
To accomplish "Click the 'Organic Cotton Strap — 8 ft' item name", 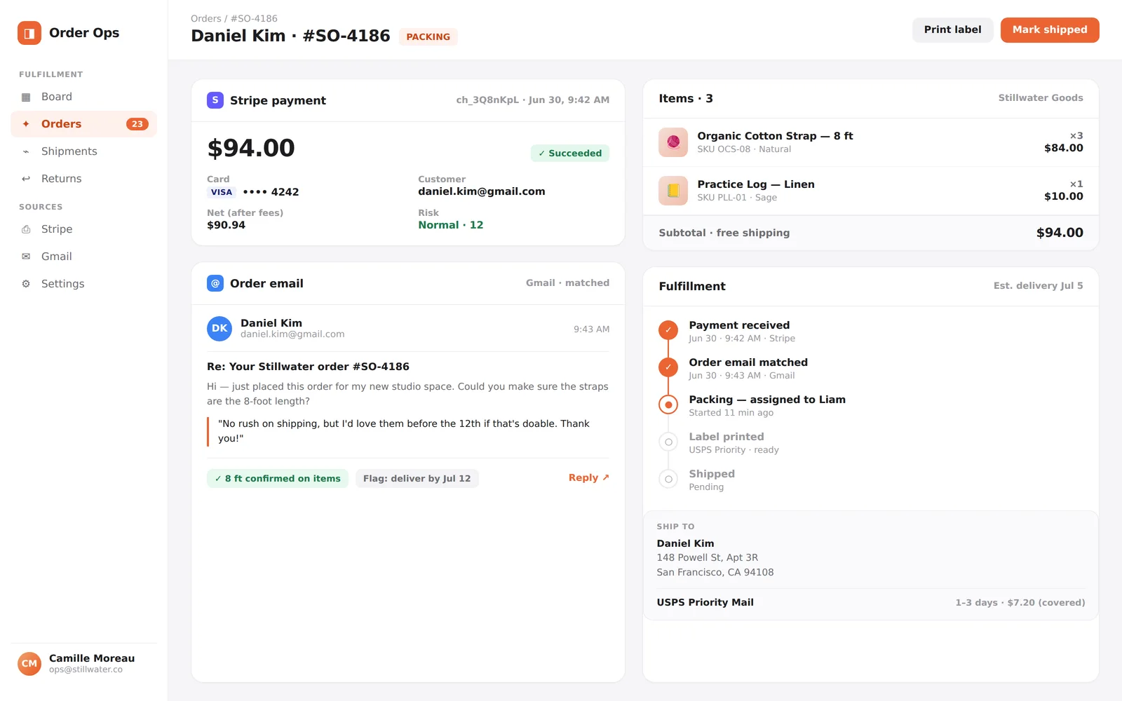I will pyautogui.click(x=775, y=136).
